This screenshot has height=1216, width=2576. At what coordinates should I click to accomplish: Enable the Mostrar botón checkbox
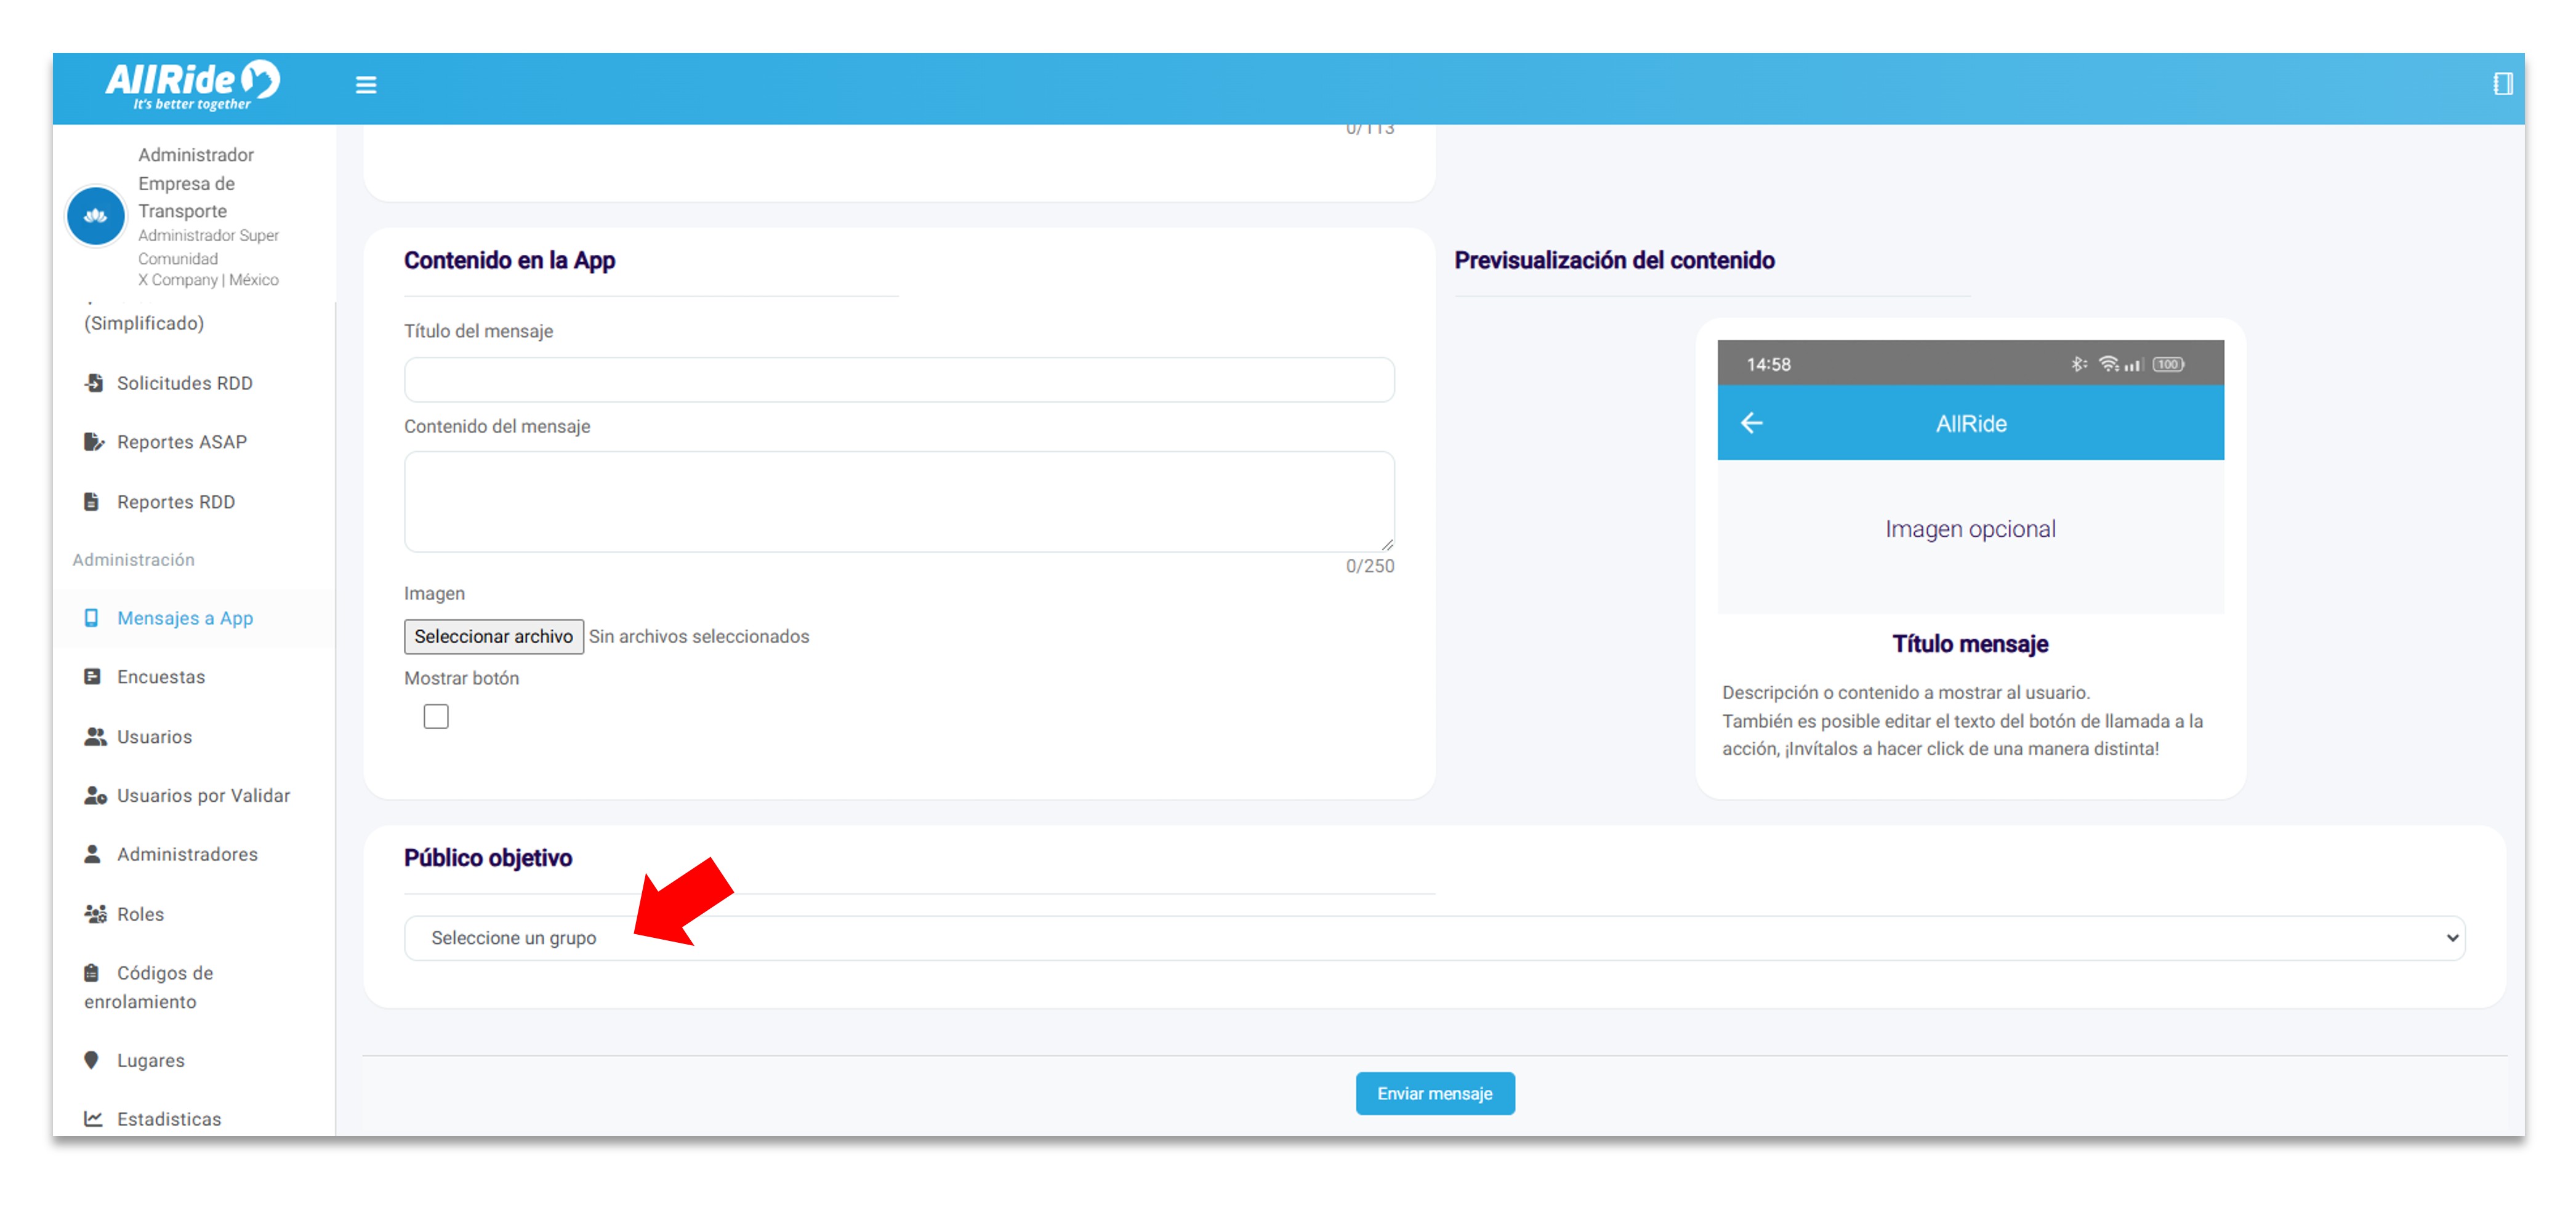click(436, 716)
